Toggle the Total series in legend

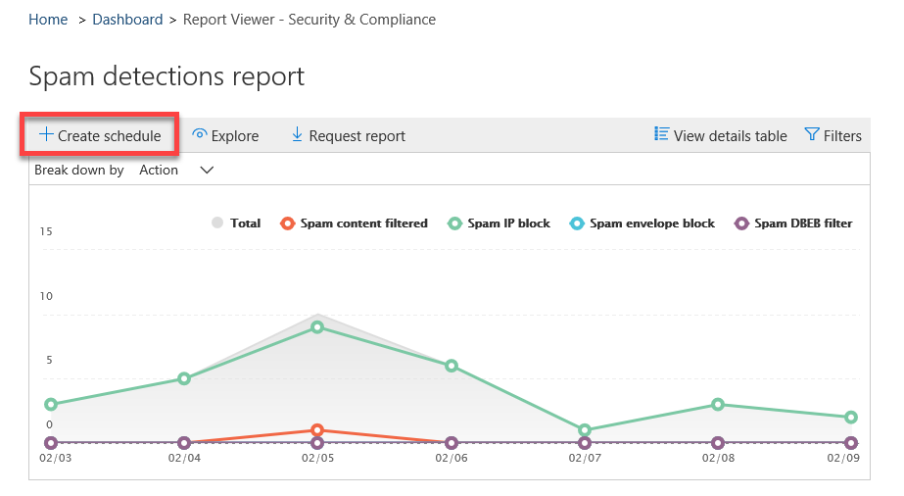[x=217, y=223]
